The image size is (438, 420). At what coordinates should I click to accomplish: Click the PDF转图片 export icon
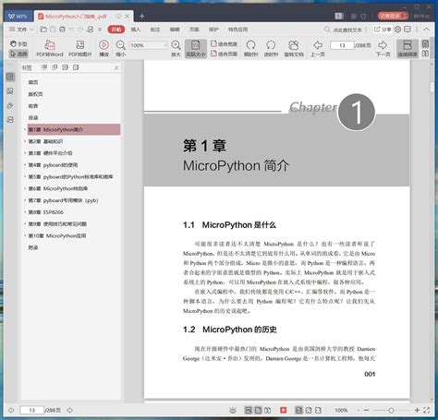coord(79,48)
